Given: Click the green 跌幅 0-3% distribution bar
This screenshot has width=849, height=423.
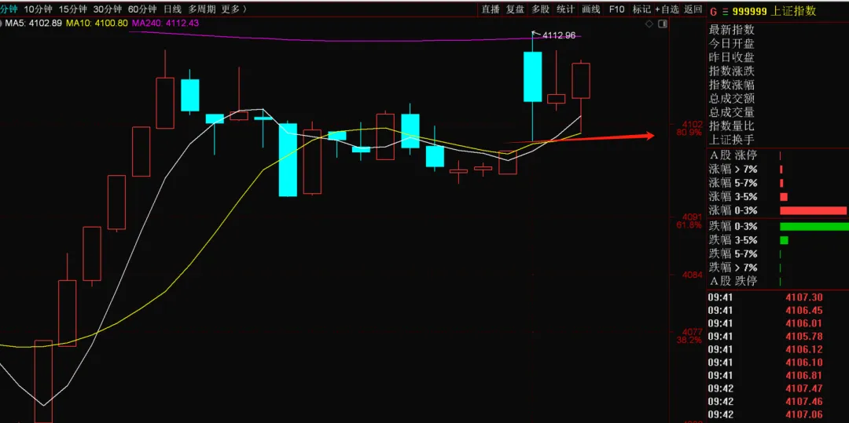Looking at the screenshot, I should pyautogui.click(x=814, y=226).
